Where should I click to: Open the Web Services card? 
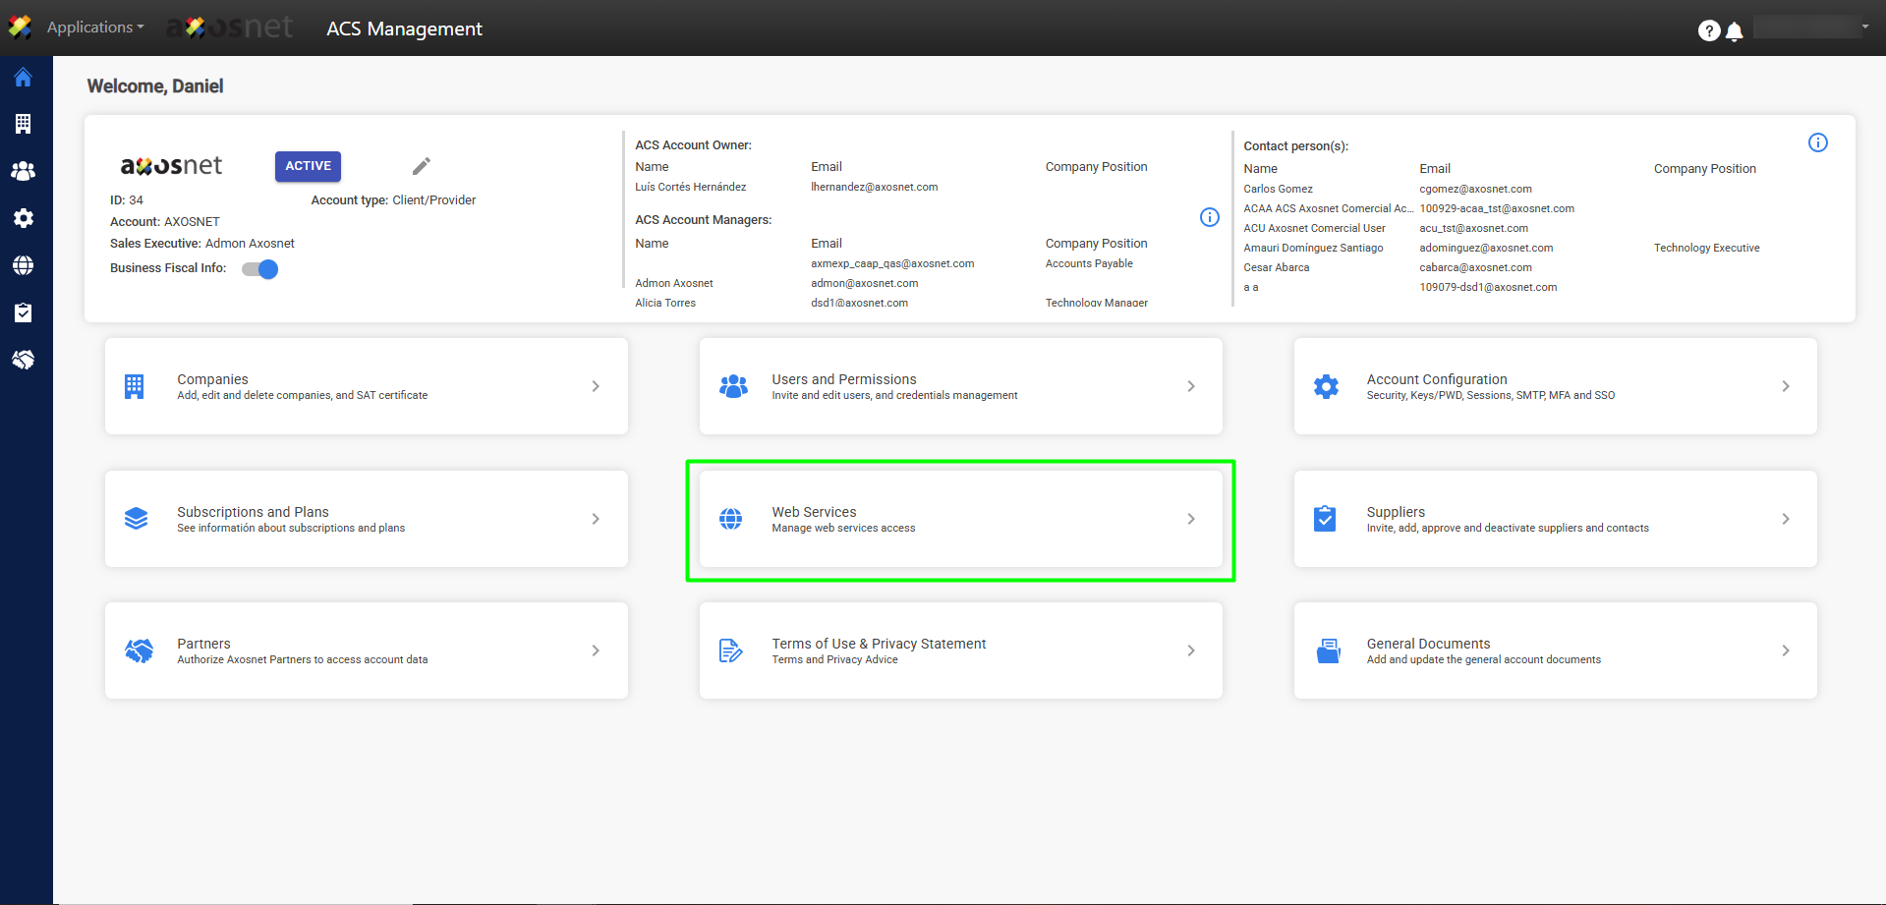click(x=959, y=519)
